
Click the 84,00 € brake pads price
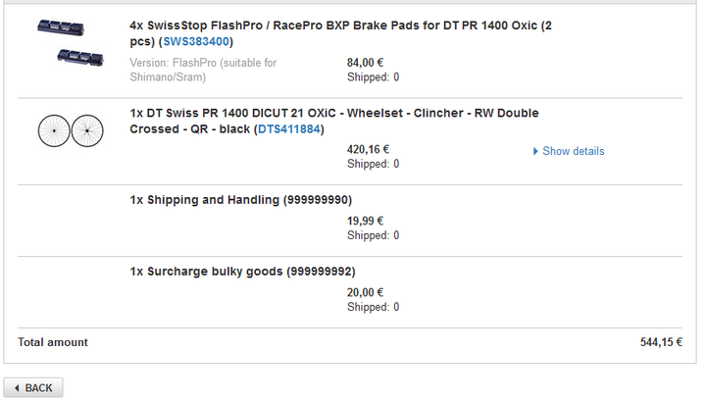(x=365, y=63)
